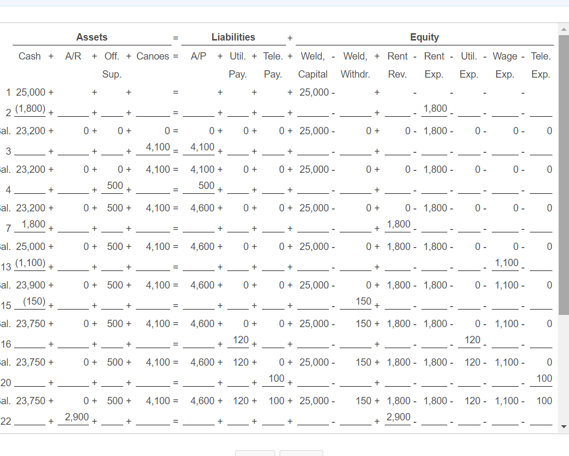Click 1,800 in row 7 Rent Rev.
The width and height of the screenshot is (569, 456).
(398, 224)
